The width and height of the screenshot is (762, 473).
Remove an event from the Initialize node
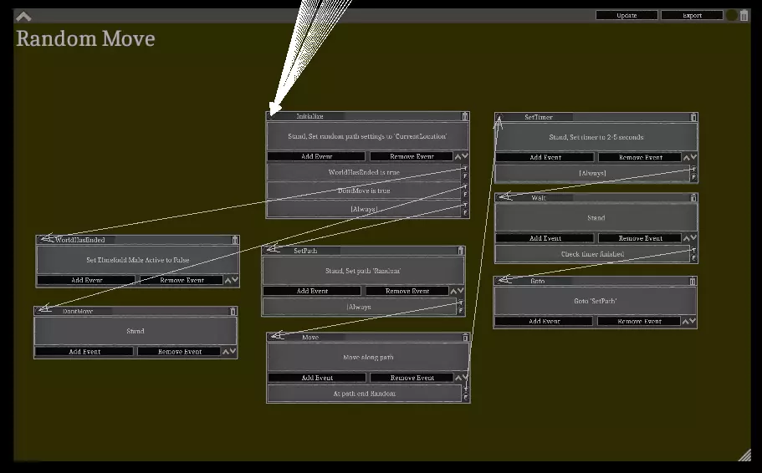412,156
